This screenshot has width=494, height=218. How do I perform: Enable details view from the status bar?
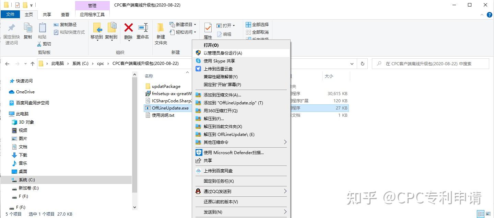[481, 214]
